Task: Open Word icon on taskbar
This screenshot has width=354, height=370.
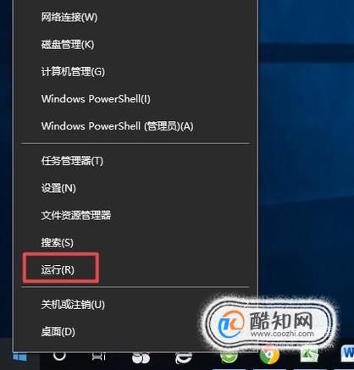Action: click(347, 355)
